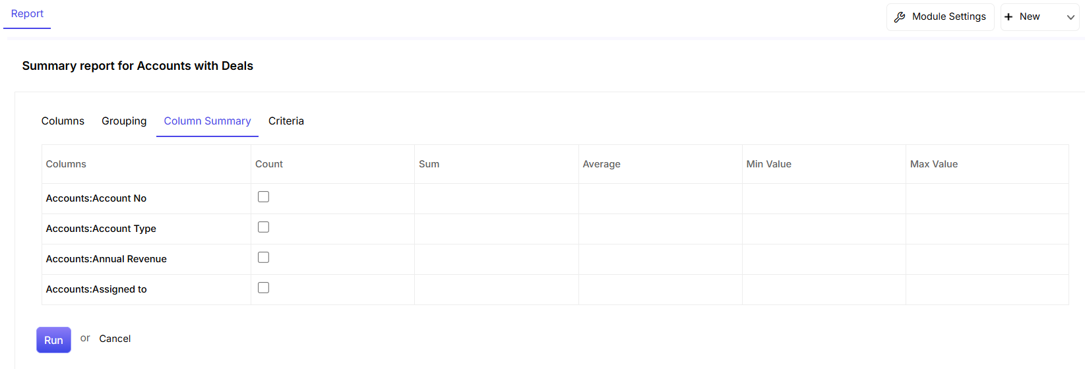
Task: Click the New button label
Action: [x=1030, y=16]
